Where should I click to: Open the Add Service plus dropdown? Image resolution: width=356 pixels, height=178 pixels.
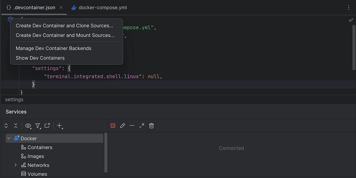pos(59,126)
